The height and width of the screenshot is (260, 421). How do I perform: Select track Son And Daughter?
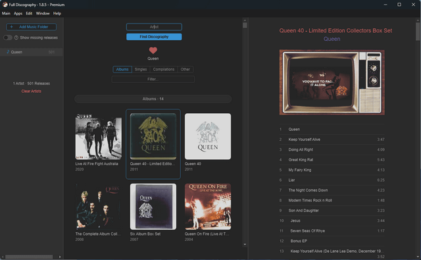[x=332, y=211]
